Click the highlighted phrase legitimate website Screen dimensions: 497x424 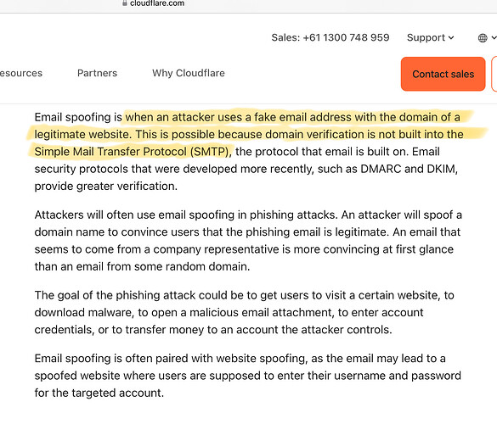coord(82,135)
